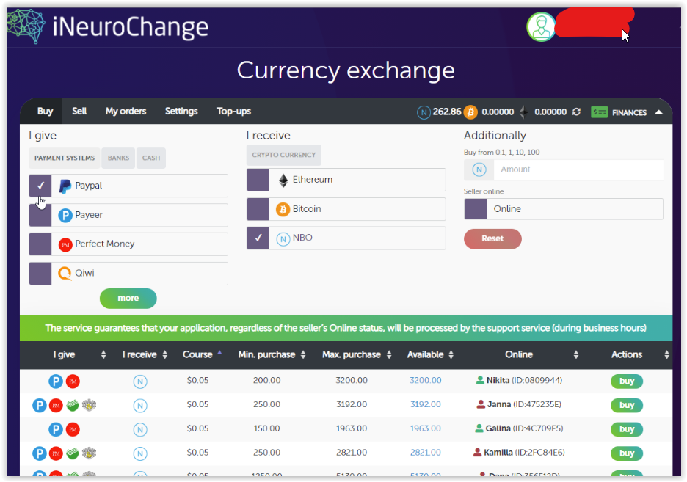This screenshot has width=687, height=482.
Task: Check the Payeer payment checkbox
Action: [40, 215]
